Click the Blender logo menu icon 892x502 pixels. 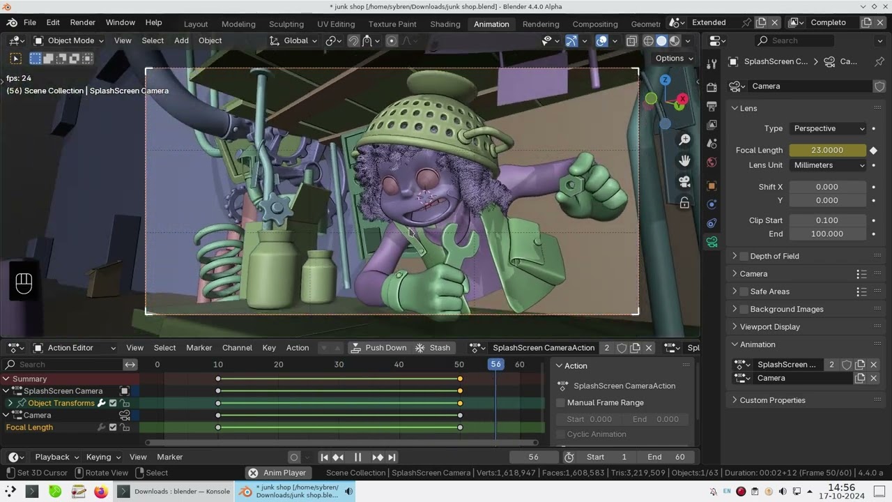click(x=12, y=22)
